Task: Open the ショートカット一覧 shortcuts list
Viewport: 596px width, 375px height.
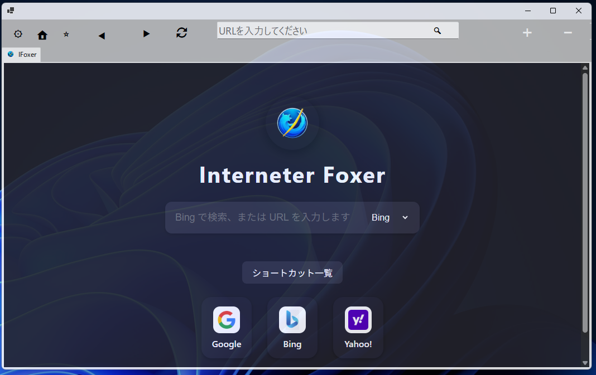Action: click(x=292, y=272)
